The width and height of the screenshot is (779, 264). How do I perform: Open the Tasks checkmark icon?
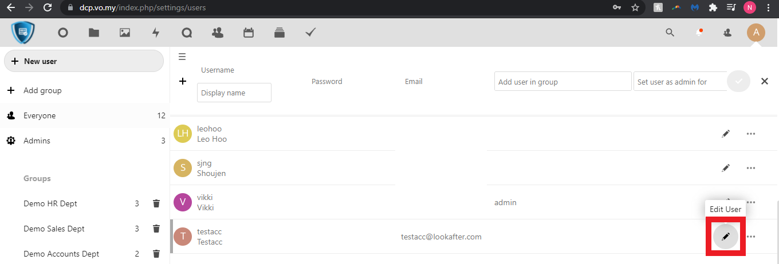[x=310, y=33]
